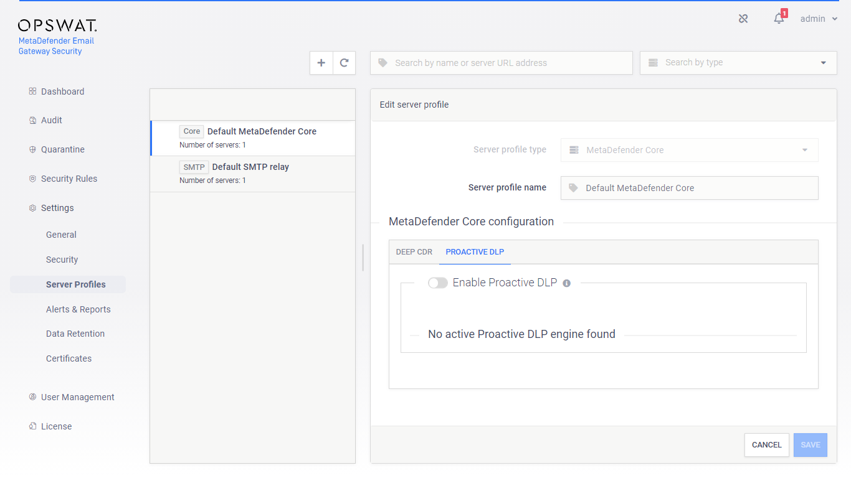Open the Quarantine section
851x478 pixels.
tap(62, 149)
